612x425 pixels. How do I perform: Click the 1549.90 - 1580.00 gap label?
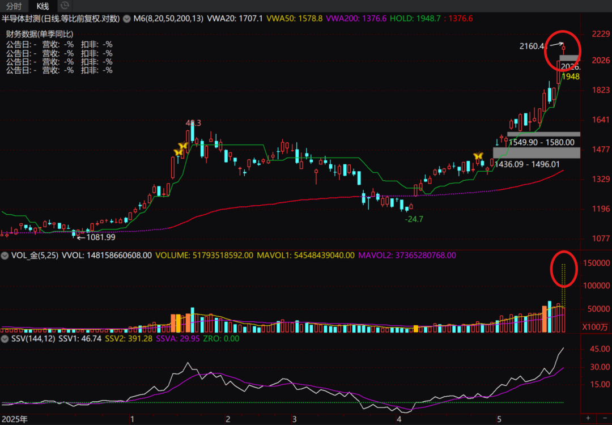pos(541,142)
